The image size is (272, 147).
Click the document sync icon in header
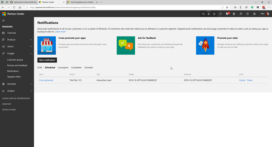(x=234, y=14)
